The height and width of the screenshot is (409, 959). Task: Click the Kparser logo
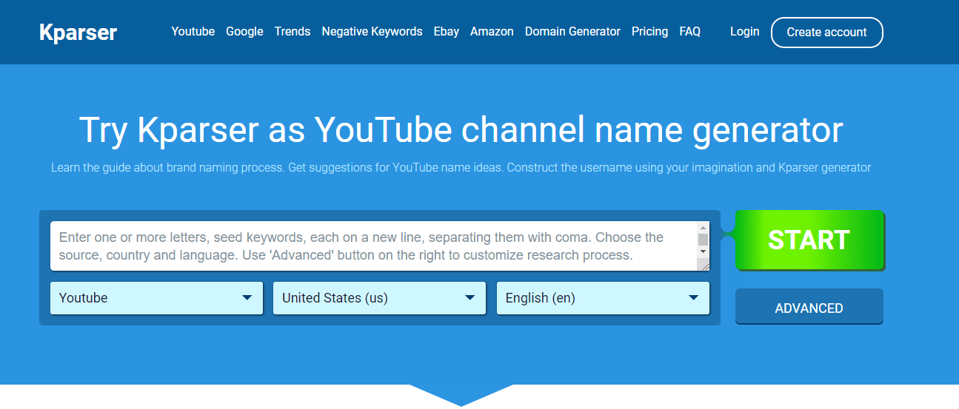coord(78,33)
